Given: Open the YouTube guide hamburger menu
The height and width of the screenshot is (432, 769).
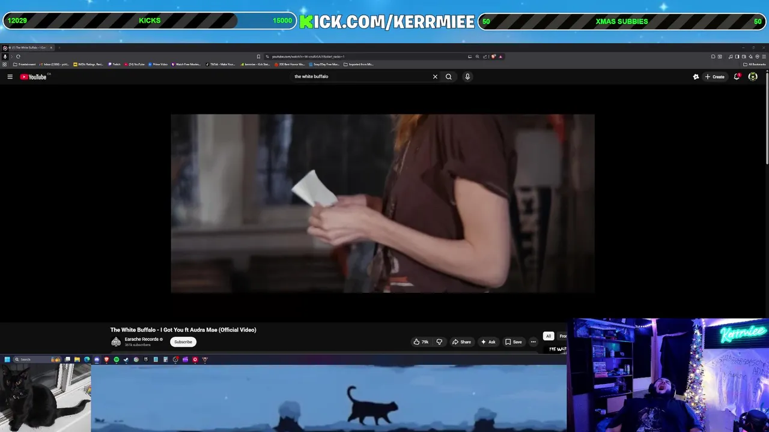Looking at the screenshot, I should [10, 77].
